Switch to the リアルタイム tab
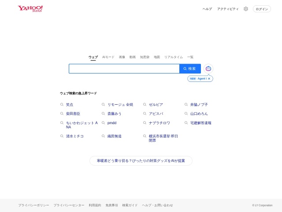This screenshot has width=282, height=212. tap(174, 57)
